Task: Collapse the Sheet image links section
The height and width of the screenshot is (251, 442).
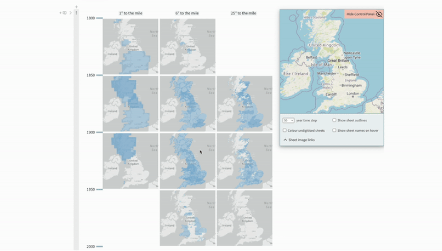Action: (x=285, y=140)
